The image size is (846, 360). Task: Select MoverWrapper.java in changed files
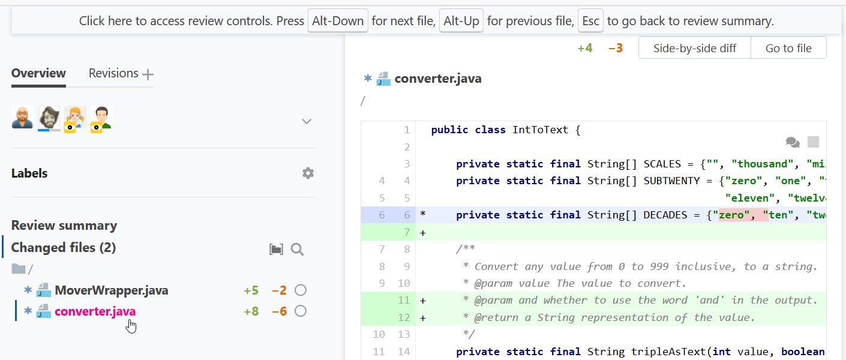click(111, 290)
